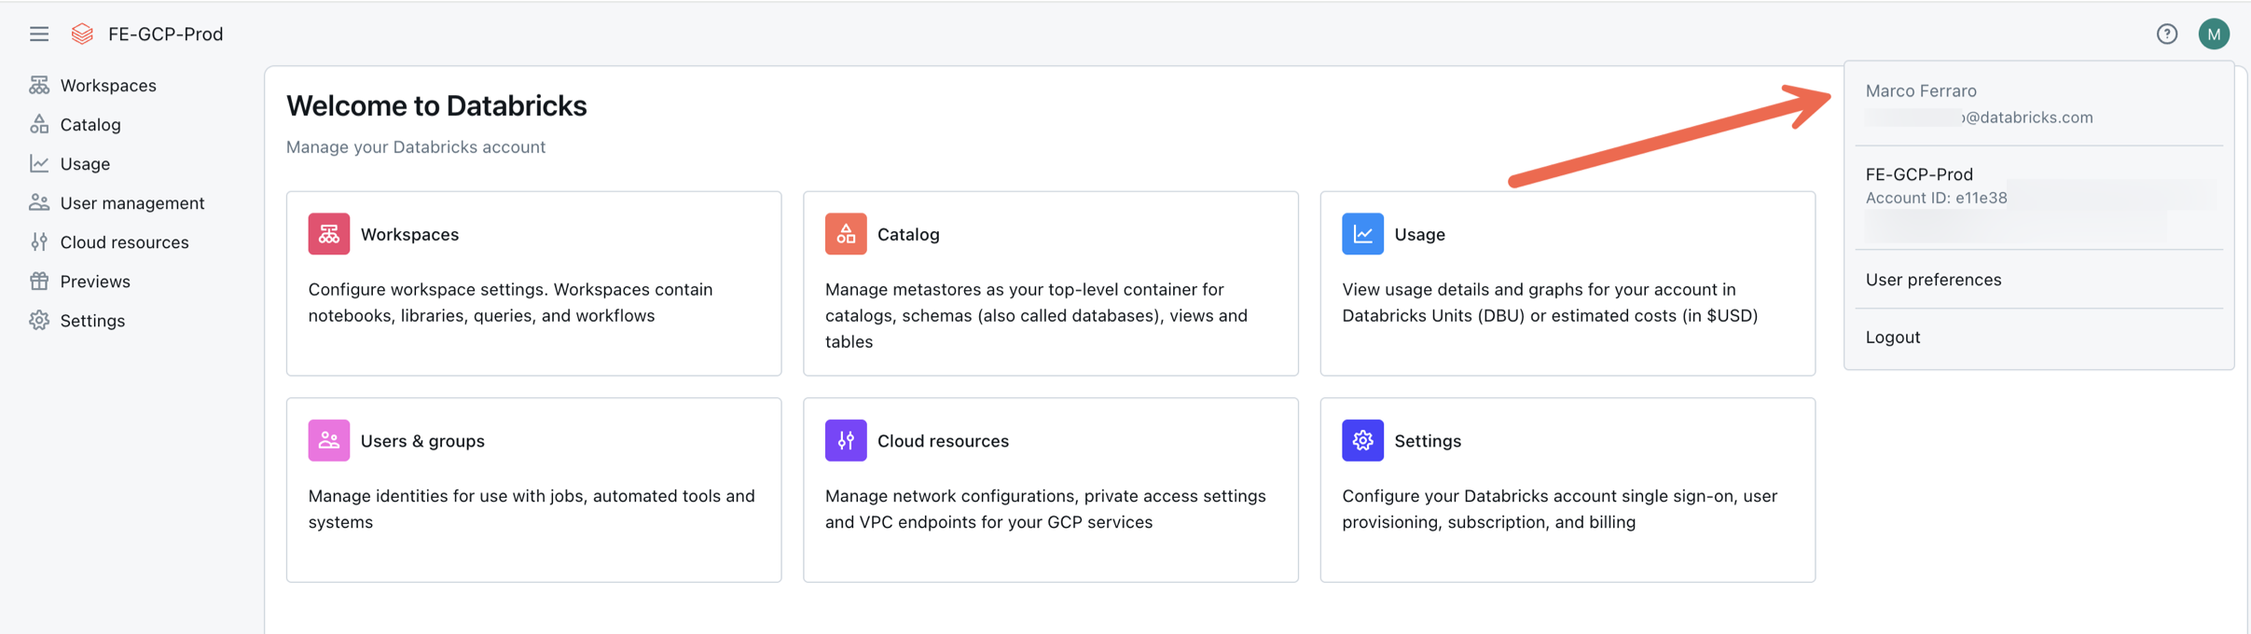The width and height of the screenshot is (2251, 634).
Task: Click the Databricks logo icon
Action: (82, 34)
